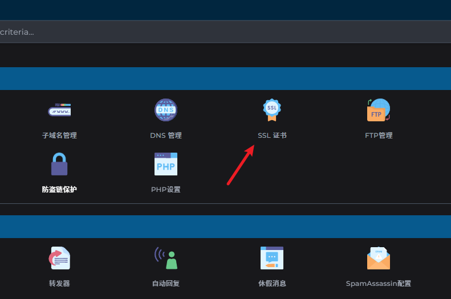Open the 转发器 text link
The image size is (451, 299).
click(x=59, y=284)
